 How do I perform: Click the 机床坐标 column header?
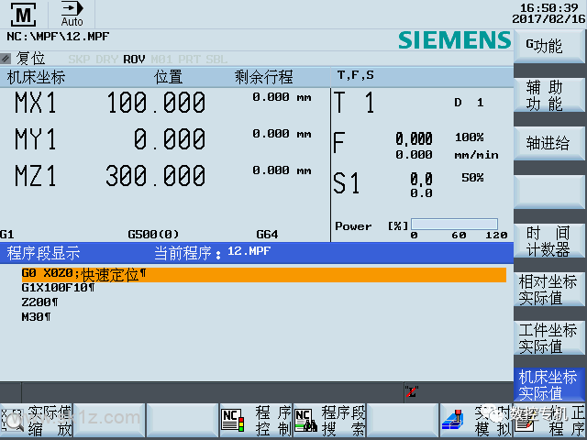(x=37, y=77)
